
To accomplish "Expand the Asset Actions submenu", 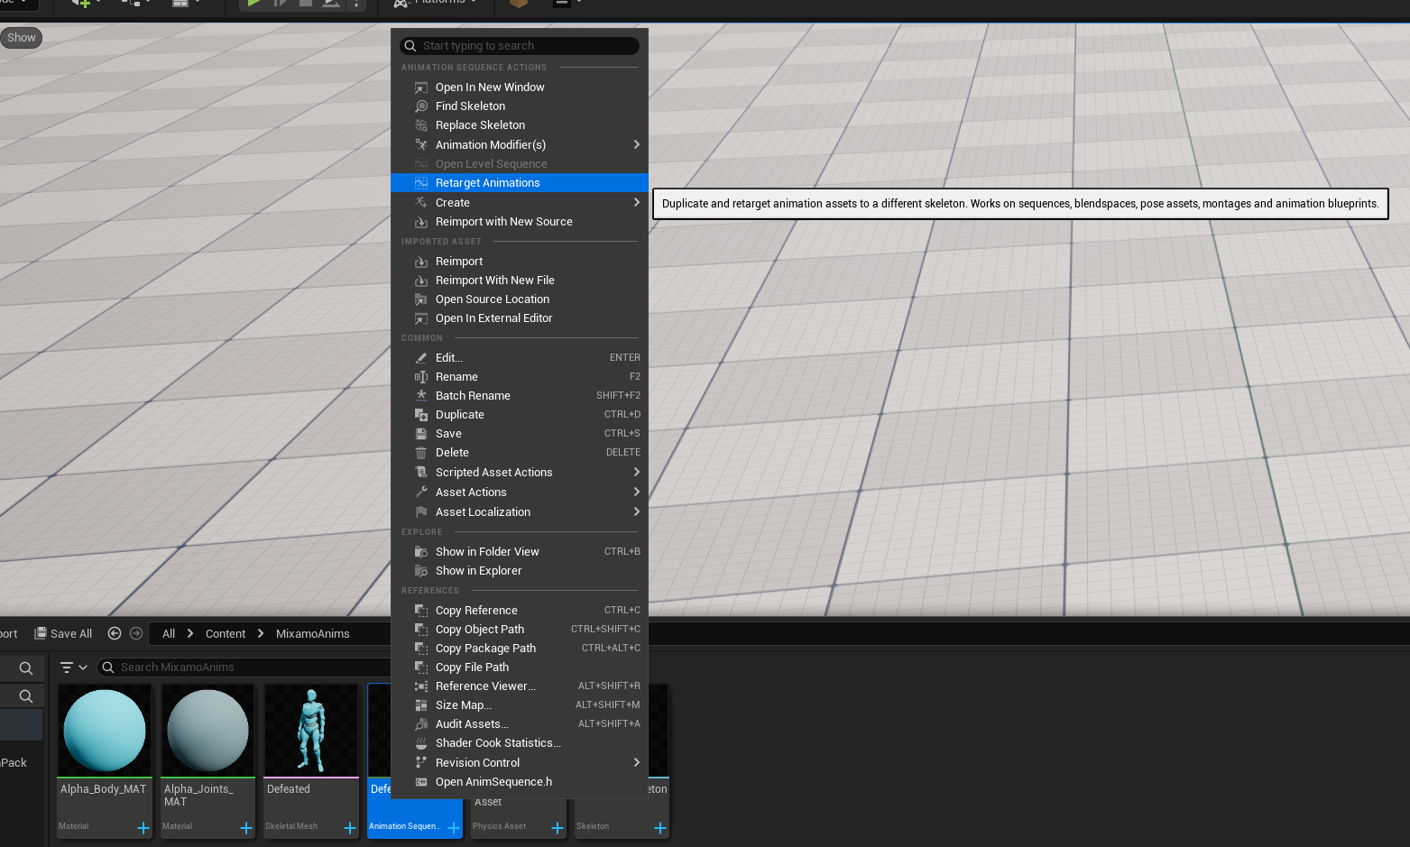I will point(636,493).
